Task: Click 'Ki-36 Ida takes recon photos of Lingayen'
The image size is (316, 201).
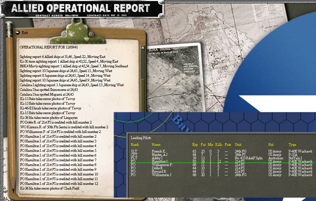Action: [x=49, y=118]
